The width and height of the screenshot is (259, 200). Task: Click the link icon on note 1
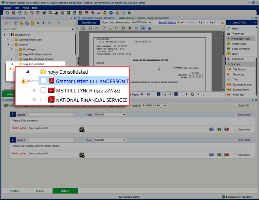82,129
